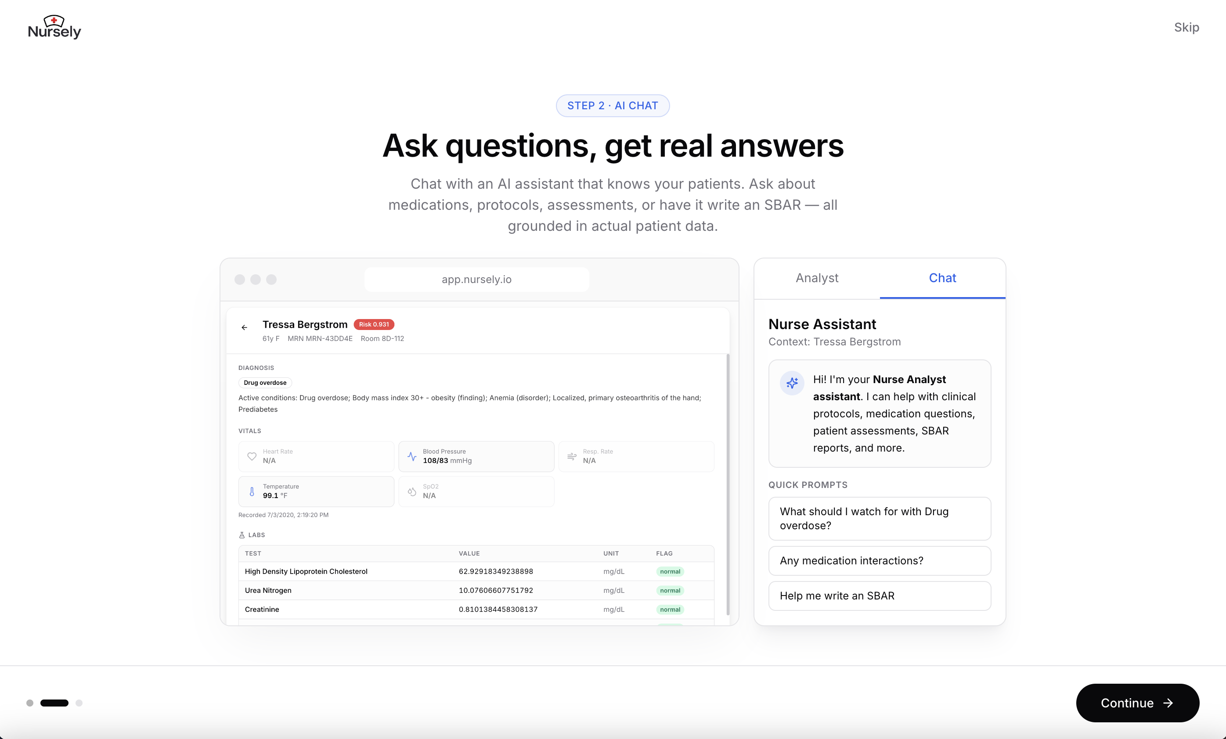Click the Temperature thermometer icon
The height and width of the screenshot is (739, 1226).
pos(252,491)
